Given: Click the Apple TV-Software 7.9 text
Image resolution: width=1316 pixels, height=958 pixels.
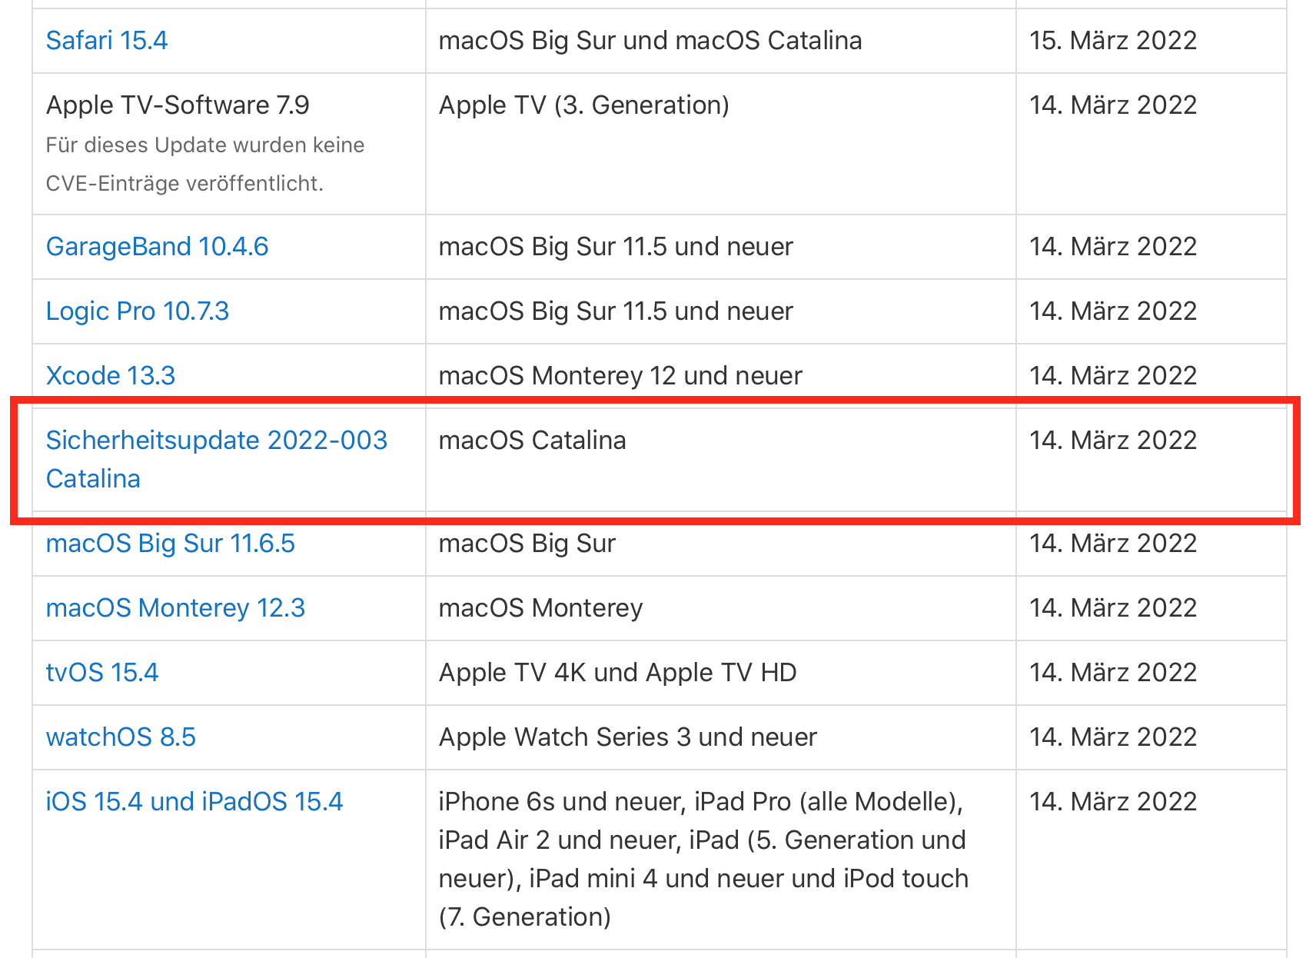Looking at the screenshot, I should [x=178, y=105].
